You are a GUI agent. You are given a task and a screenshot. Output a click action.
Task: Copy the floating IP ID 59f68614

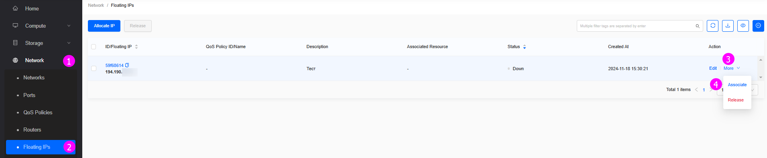click(x=127, y=65)
